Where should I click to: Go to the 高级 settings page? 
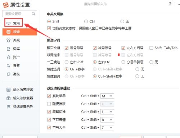[20, 74]
